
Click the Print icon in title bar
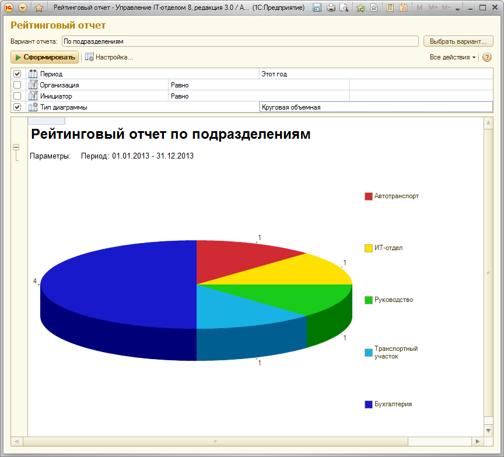pos(331,8)
